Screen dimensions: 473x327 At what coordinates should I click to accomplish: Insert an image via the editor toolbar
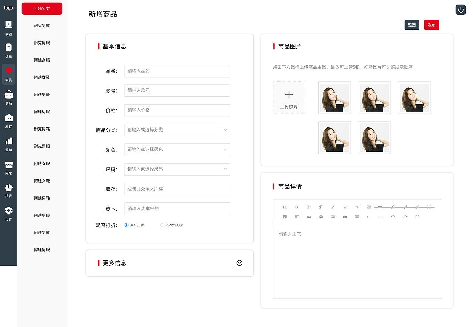tap(333, 217)
